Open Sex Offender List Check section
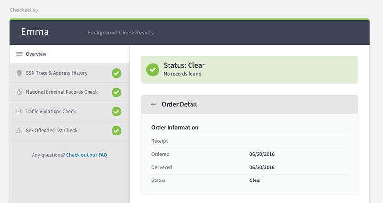 [x=69, y=131]
